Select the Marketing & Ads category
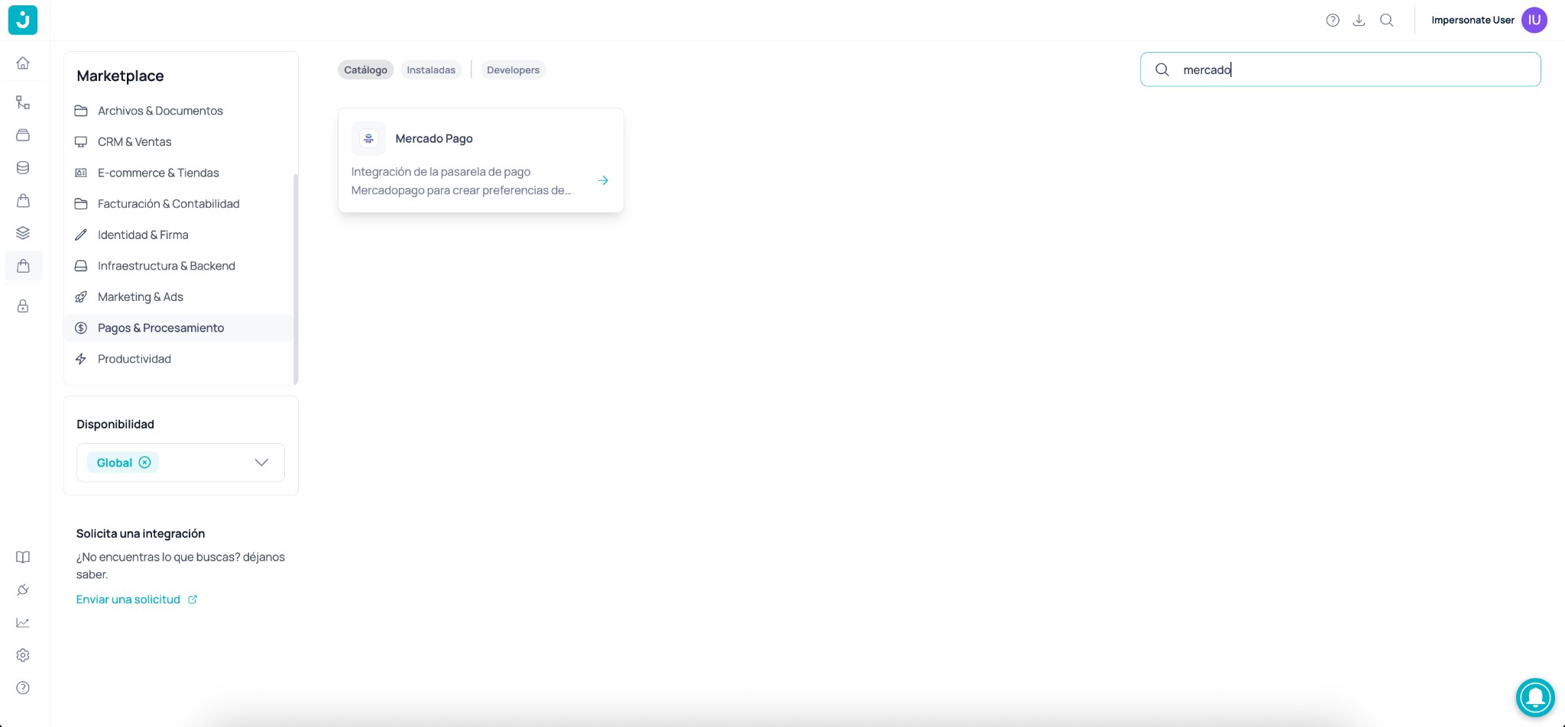The width and height of the screenshot is (1565, 727). click(x=179, y=297)
